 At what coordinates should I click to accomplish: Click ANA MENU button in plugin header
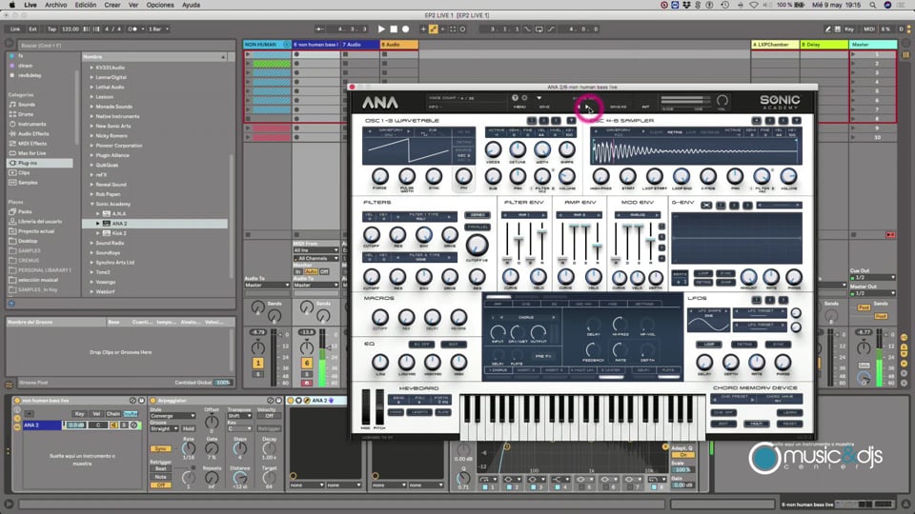point(519,108)
